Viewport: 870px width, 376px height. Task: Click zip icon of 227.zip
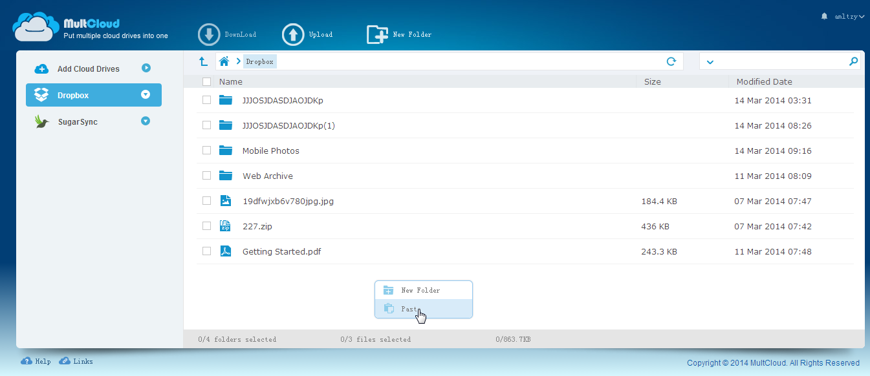click(225, 225)
